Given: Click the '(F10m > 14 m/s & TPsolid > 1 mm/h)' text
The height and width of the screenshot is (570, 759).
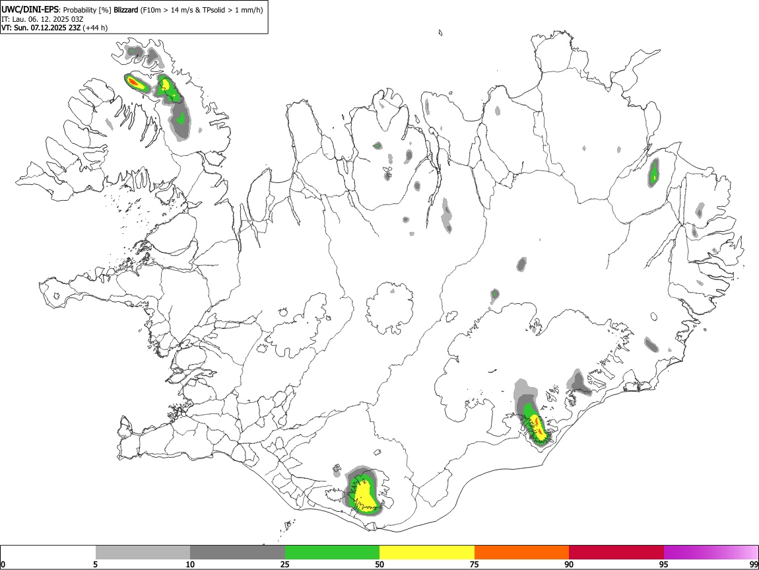Looking at the screenshot, I should [x=201, y=10].
